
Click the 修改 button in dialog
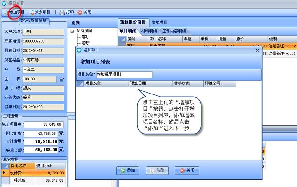point(157,171)
